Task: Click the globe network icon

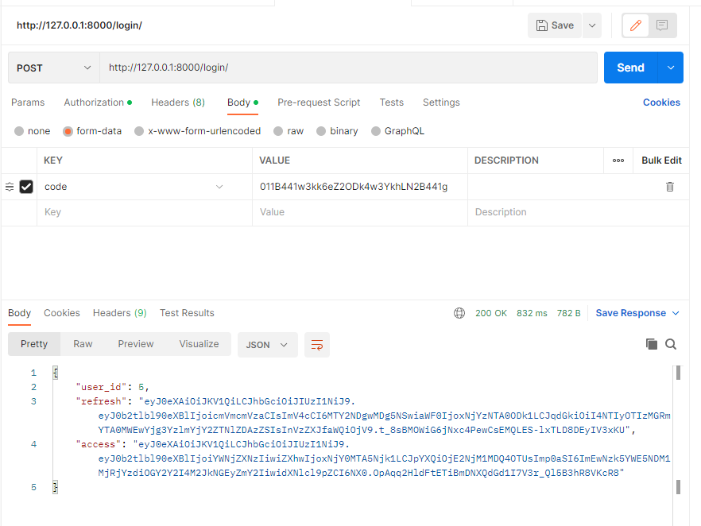Action: point(459,313)
